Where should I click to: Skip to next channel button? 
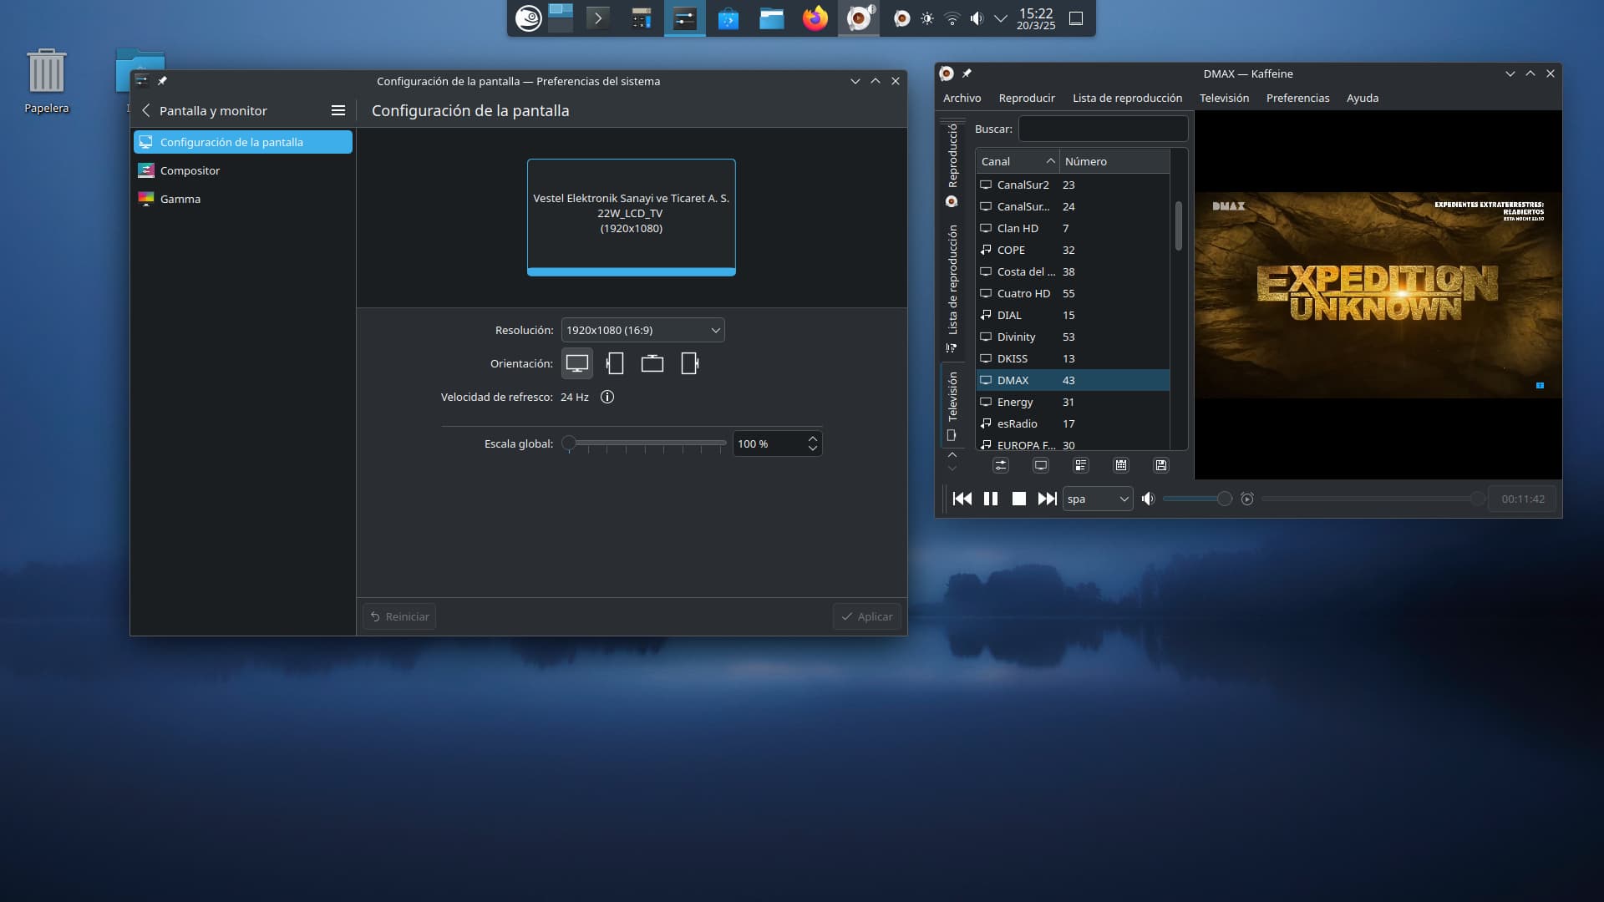pos(1047,499)
